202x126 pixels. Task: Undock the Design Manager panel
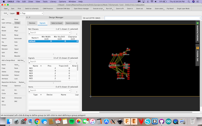coord(29,17)
